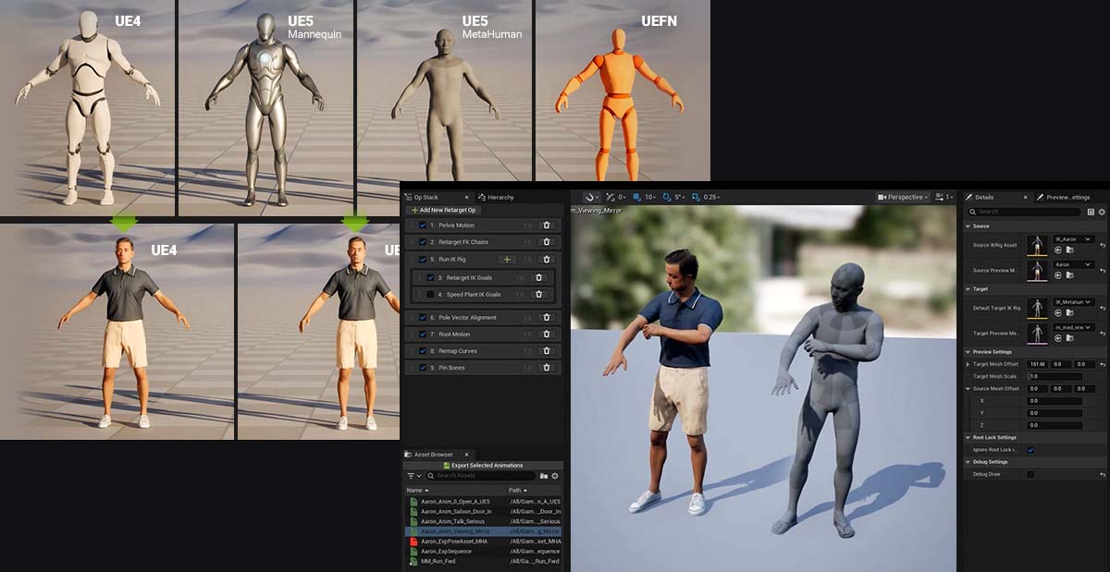
Task: Browse to Target Preview Mesh asset
Action: (1069, 337)
